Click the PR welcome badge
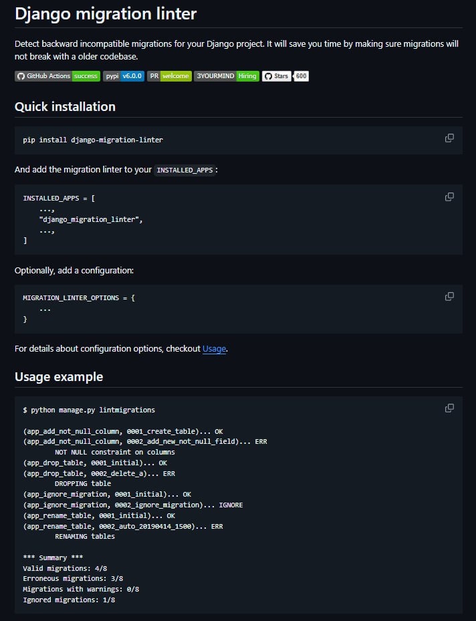Screen dimensions: 476x621 point(169,76)
